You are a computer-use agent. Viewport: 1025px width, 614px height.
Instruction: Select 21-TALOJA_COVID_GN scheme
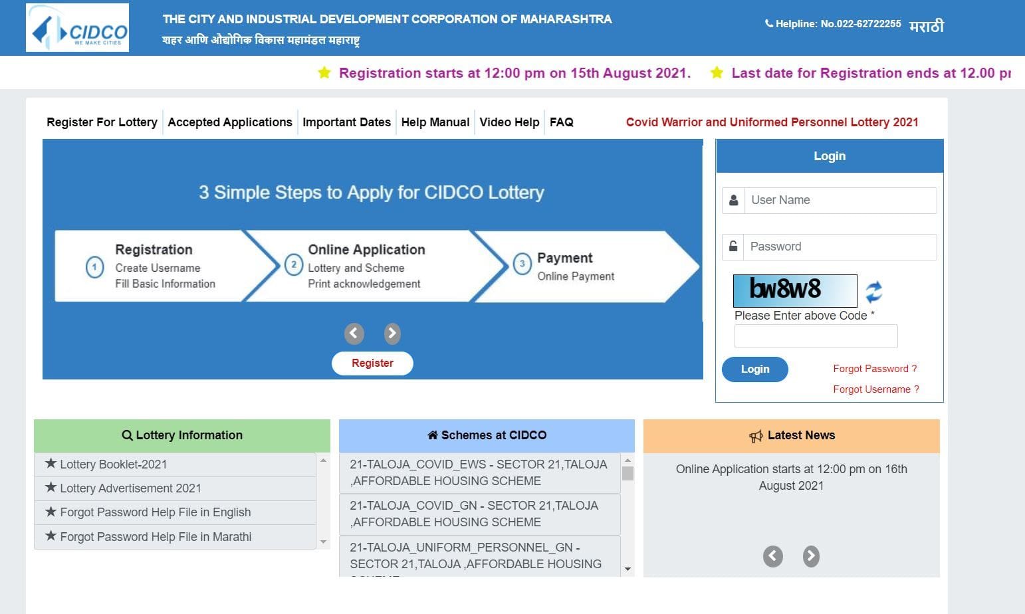click(479, 514)
